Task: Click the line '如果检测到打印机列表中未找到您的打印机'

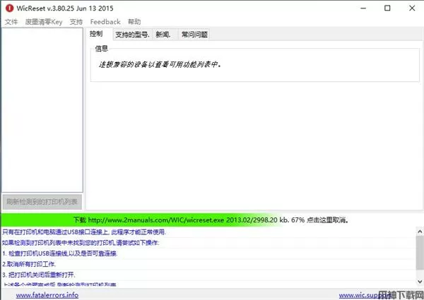Action: [x=81, y=243]
